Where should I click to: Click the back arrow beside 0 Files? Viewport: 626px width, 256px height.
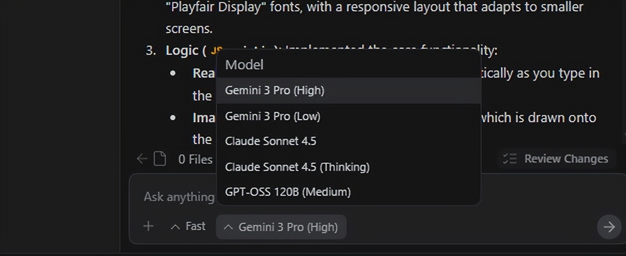coord(142,159)
